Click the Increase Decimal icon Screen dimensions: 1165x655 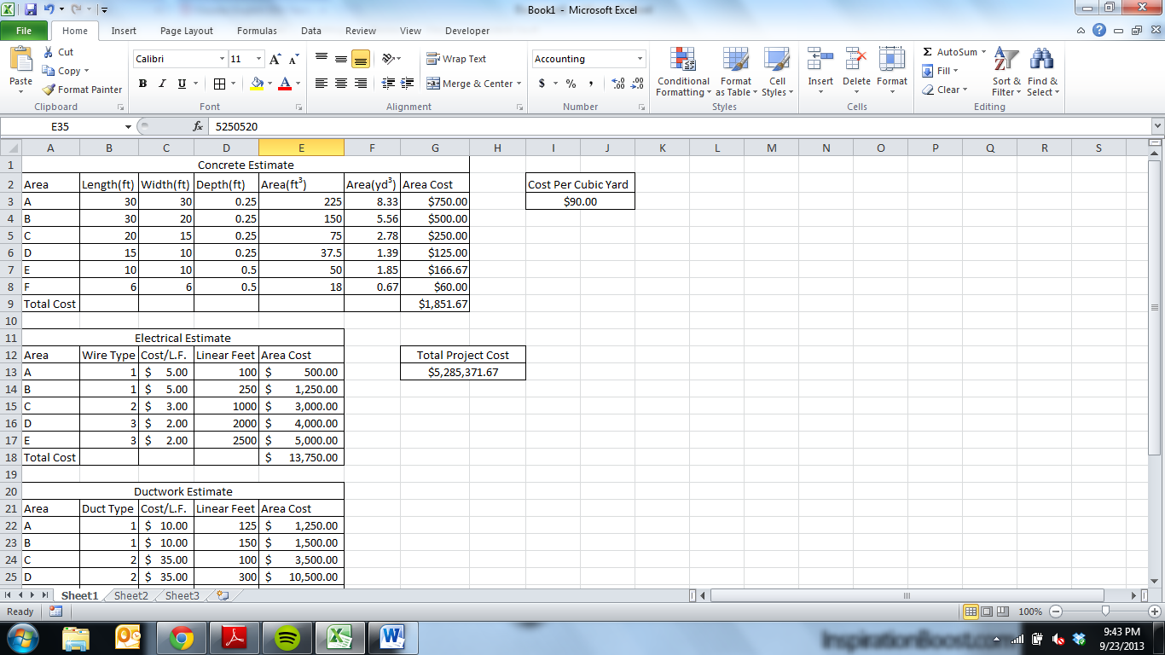tap(617, 84)
